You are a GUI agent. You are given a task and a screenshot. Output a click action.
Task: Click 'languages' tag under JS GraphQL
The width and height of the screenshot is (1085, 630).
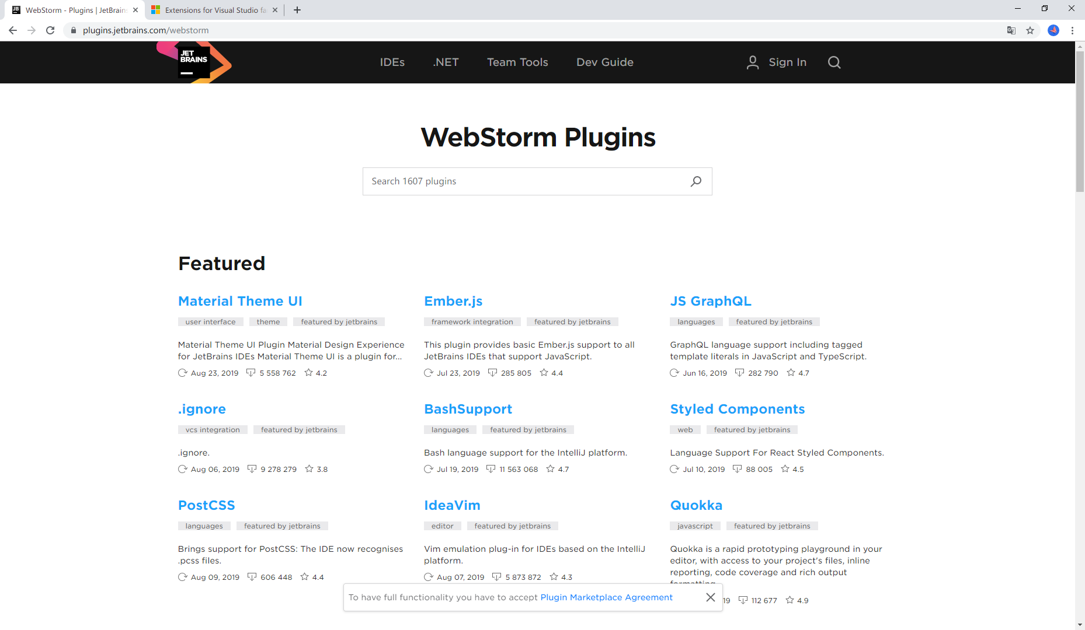(x=696, y=322)
